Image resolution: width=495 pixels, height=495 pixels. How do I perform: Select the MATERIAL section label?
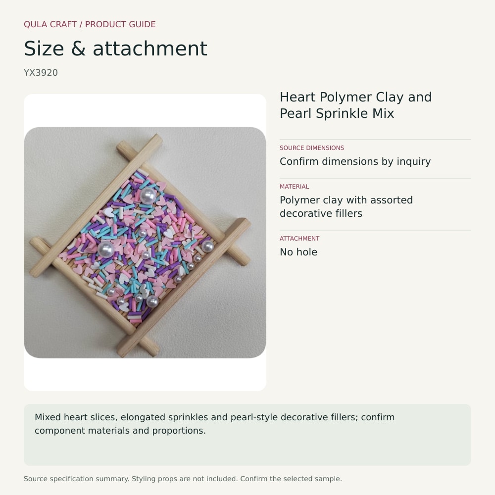[294, 187]
